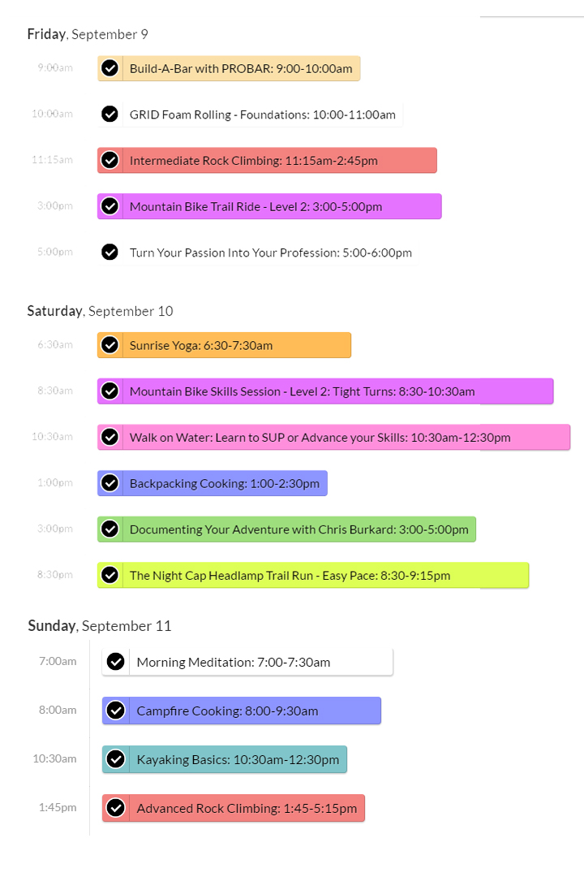Image resolution: width=584 pixels, height=877 pixels.
Task: Uncheck the Build-A-Bar with PROBAR session checkmark
Action: pos(110,68)
